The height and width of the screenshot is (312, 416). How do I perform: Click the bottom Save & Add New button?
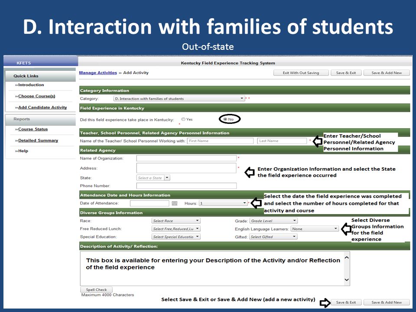387,302
